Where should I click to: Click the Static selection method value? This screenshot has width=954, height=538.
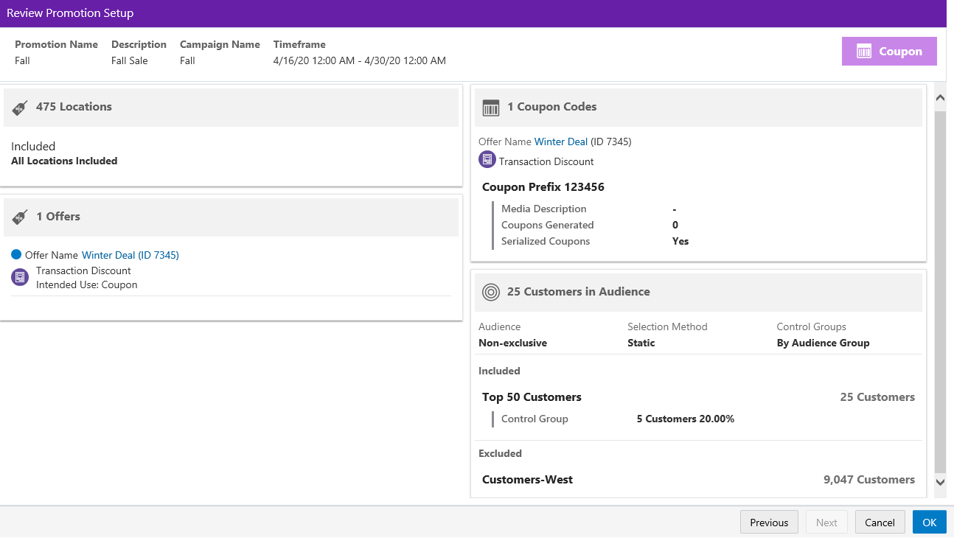click(x=641, y=343)
